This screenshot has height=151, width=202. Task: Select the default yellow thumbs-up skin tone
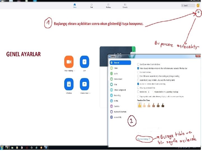coord(140,105)
